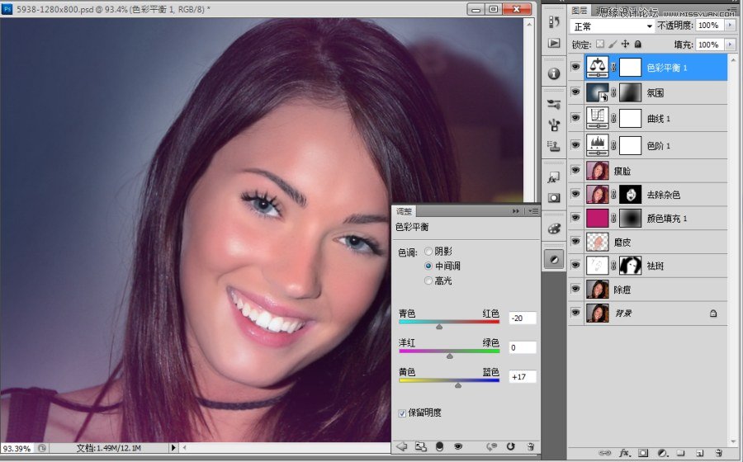Screen dimensions: 743x462
Task: Open the 填充 fill slider arrow
Action: pyautogui.click(x=730, y=45)
